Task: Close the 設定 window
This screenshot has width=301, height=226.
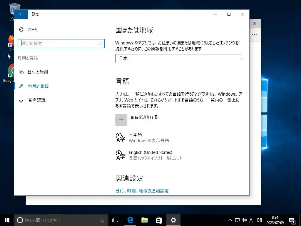Action: (x=243, y=14)
